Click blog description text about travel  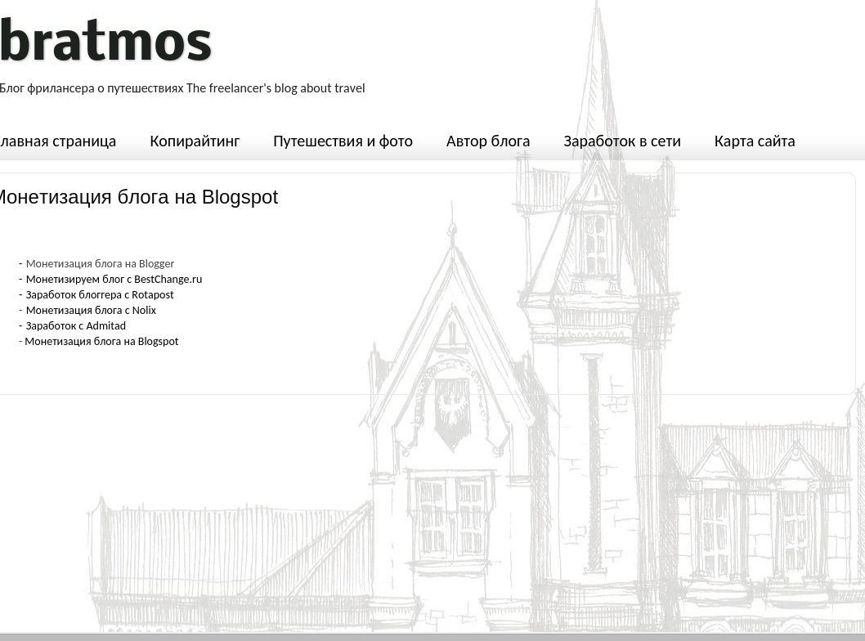182,88
